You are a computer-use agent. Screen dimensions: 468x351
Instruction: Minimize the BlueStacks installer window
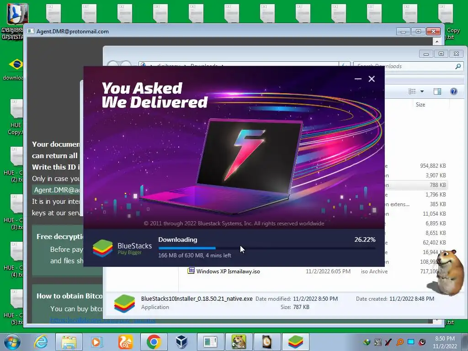[358, 79]
